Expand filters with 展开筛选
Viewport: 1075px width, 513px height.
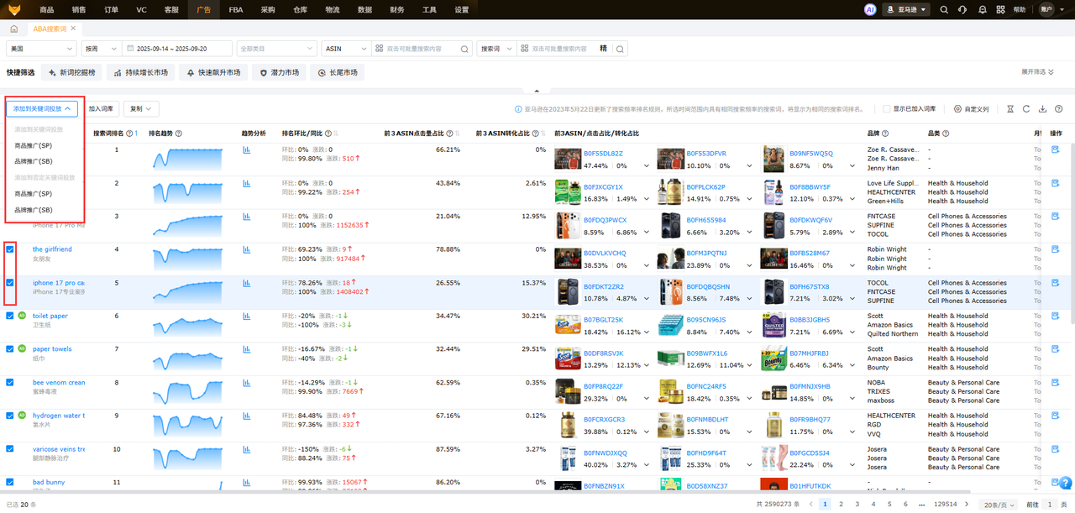1037,72
